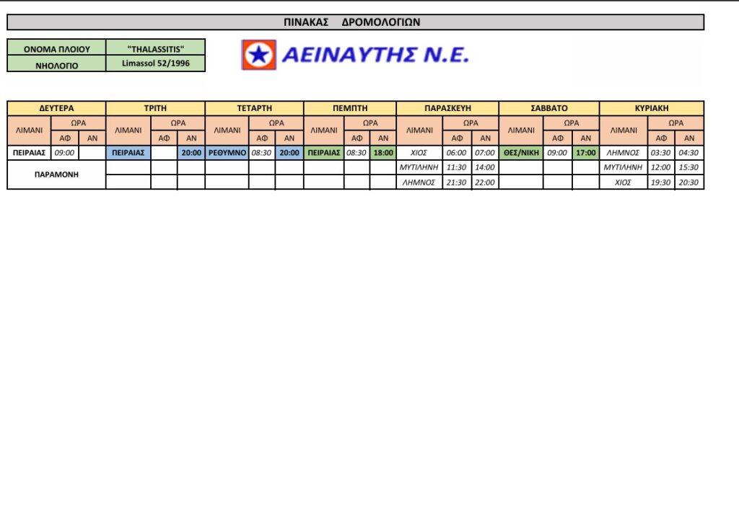Viewport: 739px width, 525px height.
Task: Select ΧΙΟΣ port under ΚΥΡΙΑΚΗ
Action: tap(623, 182)
